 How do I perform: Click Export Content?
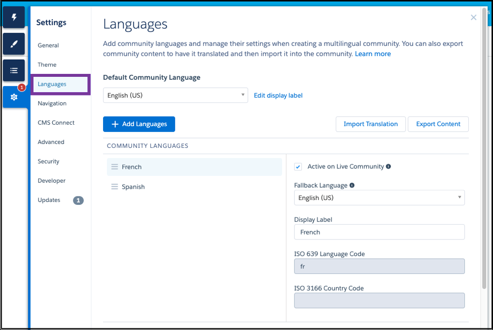[x=438, y=124]
